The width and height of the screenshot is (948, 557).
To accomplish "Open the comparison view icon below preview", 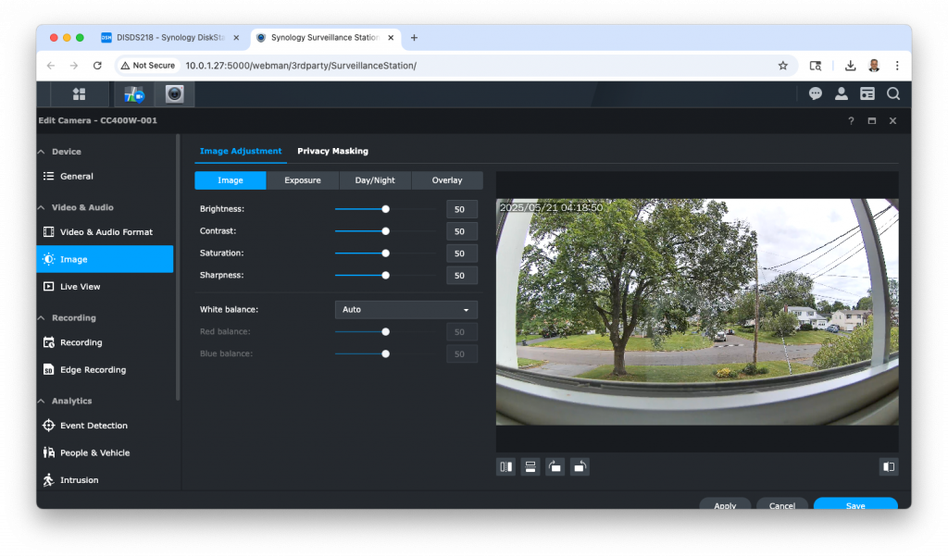I will tap(889, 466).
